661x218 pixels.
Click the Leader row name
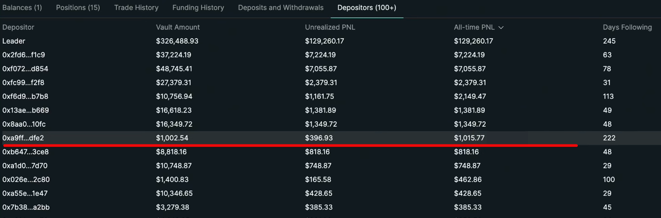coord(14,41)
